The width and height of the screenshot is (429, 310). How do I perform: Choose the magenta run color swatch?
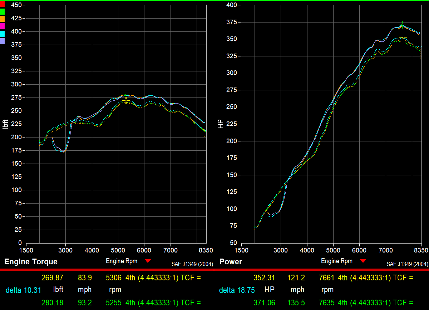pos(2,26)
